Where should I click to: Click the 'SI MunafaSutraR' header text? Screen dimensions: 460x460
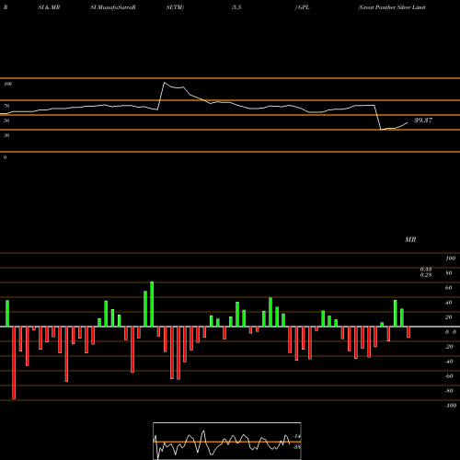[113, 7]
